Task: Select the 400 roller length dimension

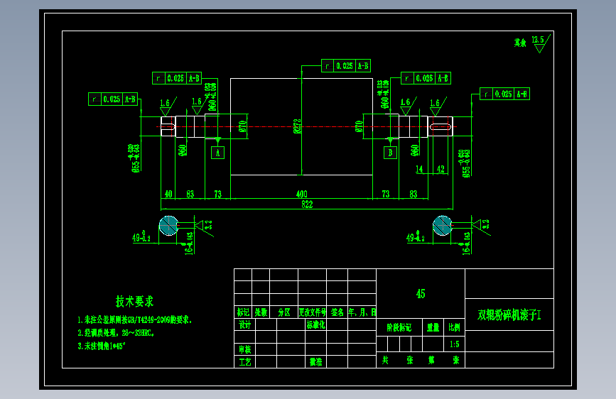Action: pyautogui.click(x=301, y=194)
